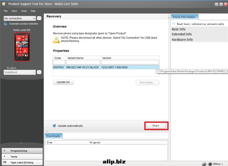Sort by the Version column header
The height and width of the screenshot is (166, 228).
107,58
